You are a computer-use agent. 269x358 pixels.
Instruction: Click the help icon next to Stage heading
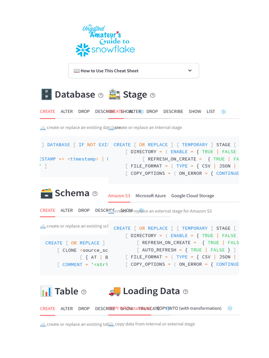click(x=153, y=95)
